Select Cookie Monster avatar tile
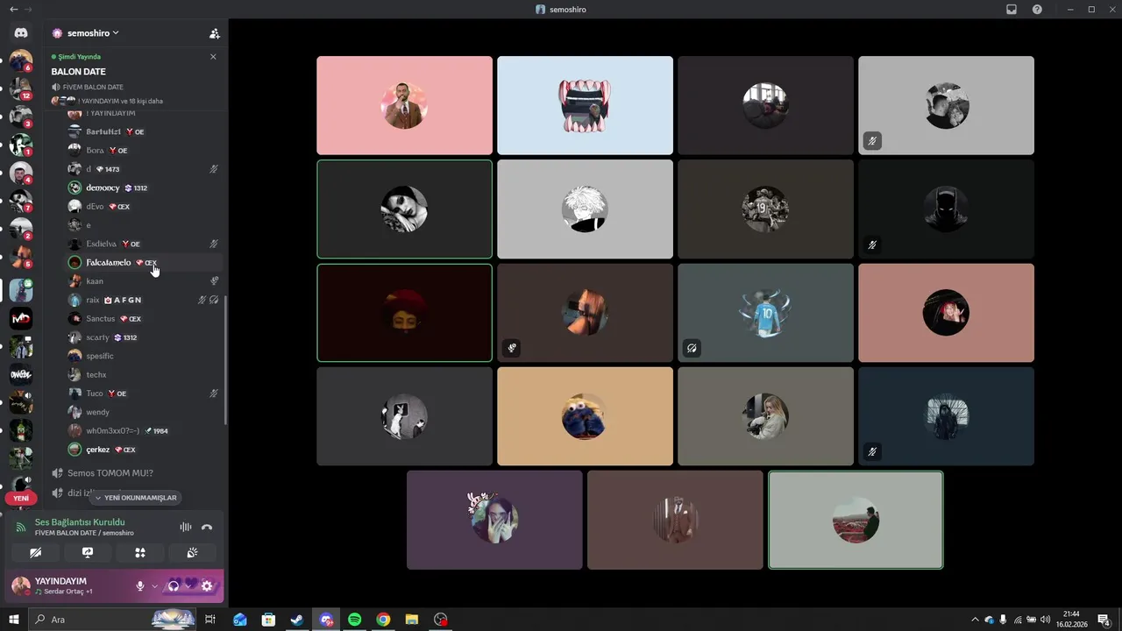Screen dimensions: 1122x631 (585, 416)
